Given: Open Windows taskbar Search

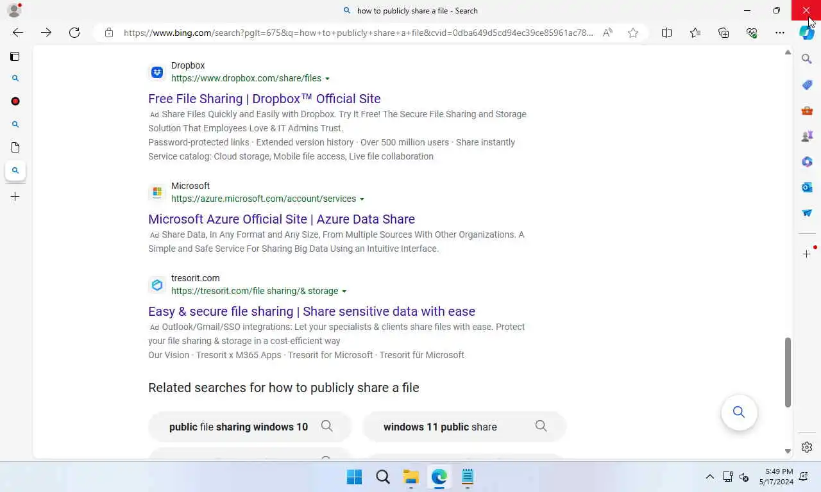Looking at the screenshot, I should pos(383,477).
